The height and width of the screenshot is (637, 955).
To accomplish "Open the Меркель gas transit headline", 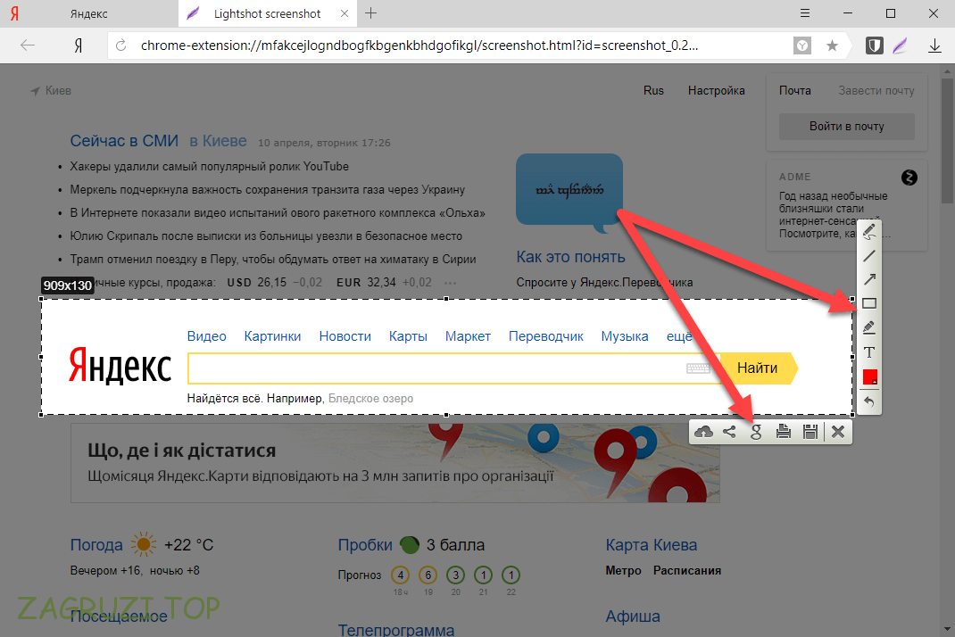I will click(x=268, y=189).
